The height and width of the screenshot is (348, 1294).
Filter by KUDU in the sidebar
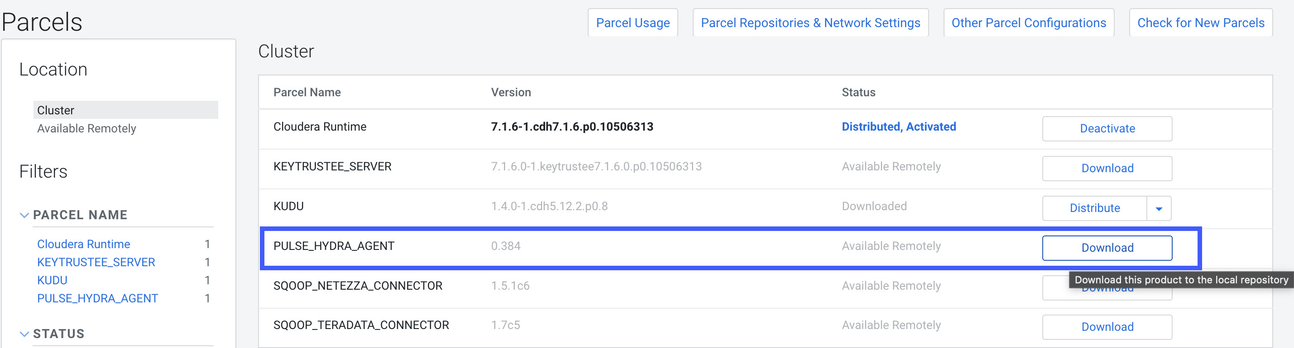tap(52, 280)
